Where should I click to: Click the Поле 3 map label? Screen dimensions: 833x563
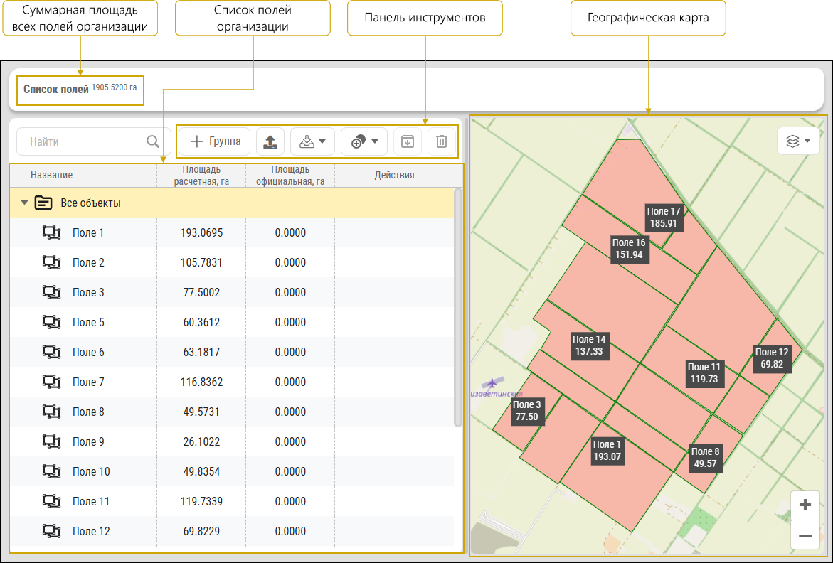coord(526,411)
